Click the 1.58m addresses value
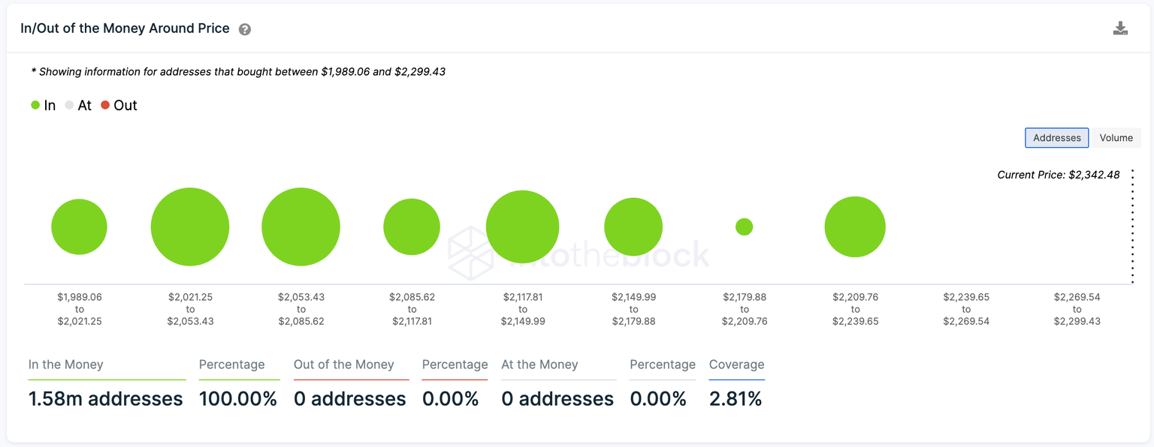1154x447 pixels. pos(105,398)
